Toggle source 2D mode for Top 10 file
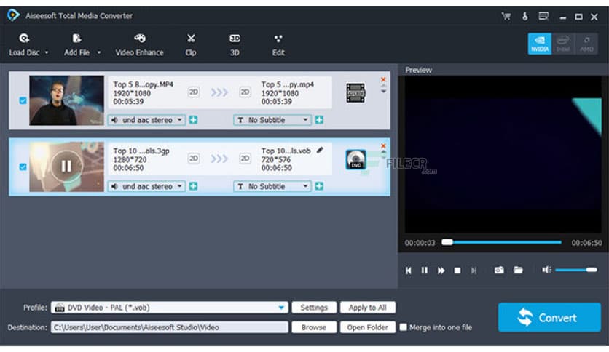This screenshot has height=352, width=609. [x=194, y=159]
